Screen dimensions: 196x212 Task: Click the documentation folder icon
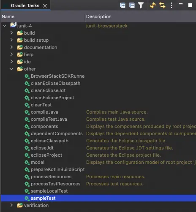point(20,47)
